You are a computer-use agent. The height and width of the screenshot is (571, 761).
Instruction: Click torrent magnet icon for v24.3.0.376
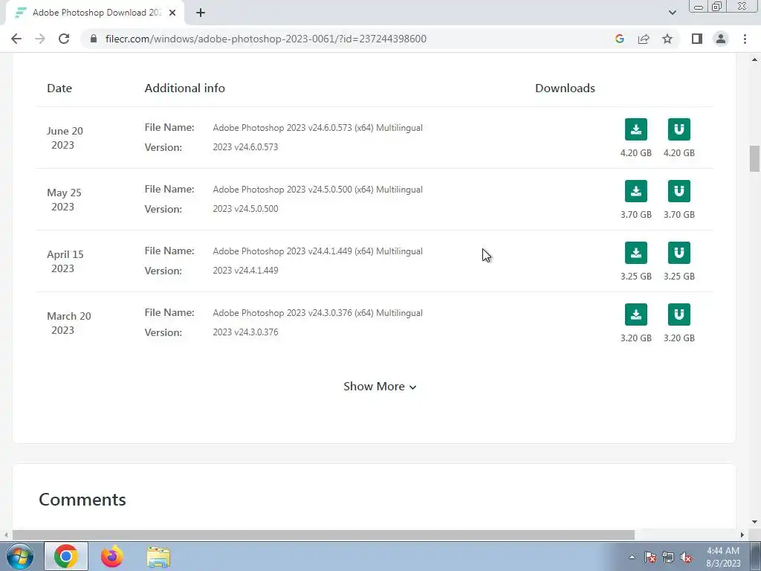click(679, 314)
